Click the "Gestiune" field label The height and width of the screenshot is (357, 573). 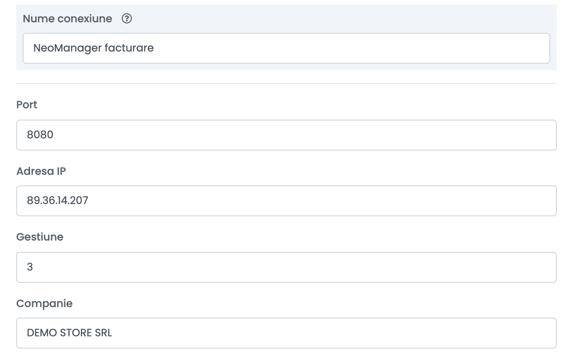[40, 237]
